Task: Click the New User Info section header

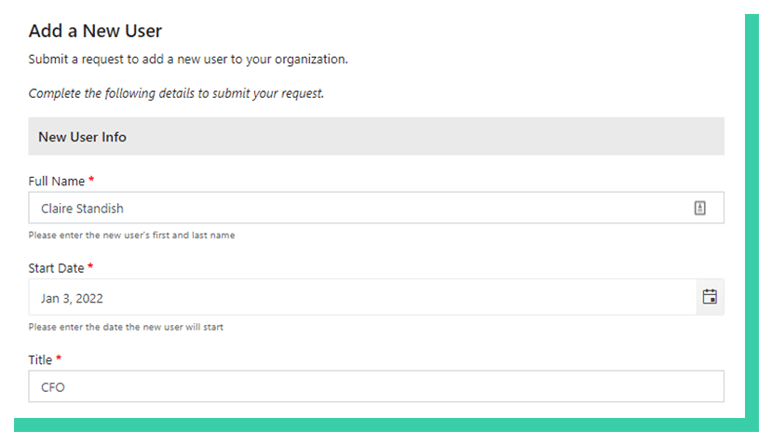Action: click(x=376, y=137)
